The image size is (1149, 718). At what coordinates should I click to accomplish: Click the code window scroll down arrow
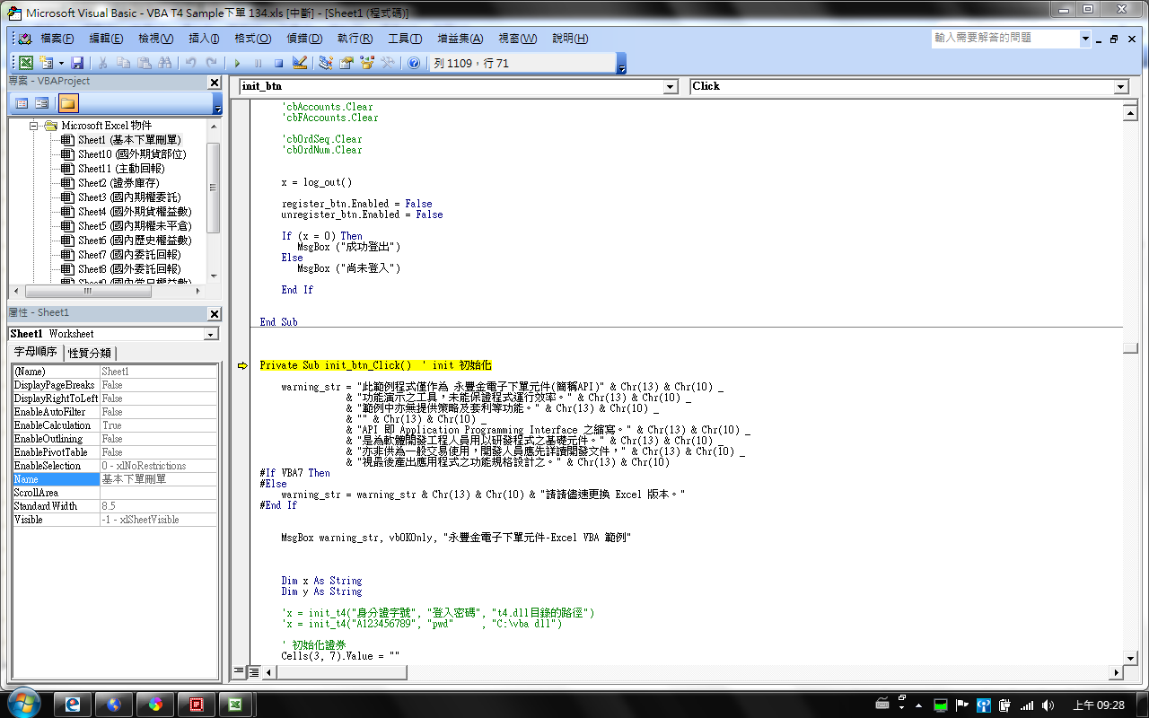pos(1131,658)
